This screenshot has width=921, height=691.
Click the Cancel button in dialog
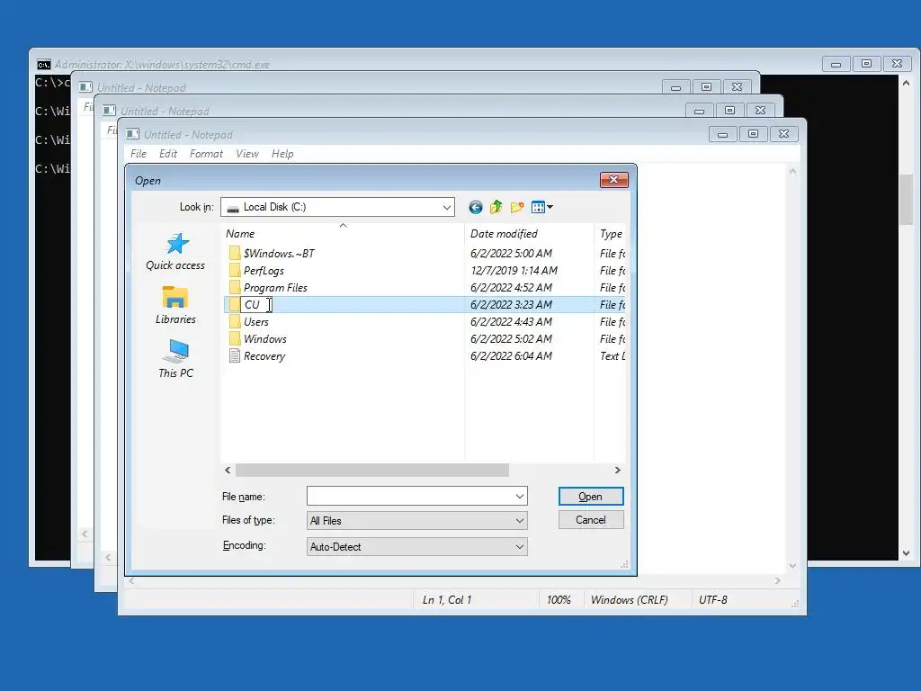591,520
